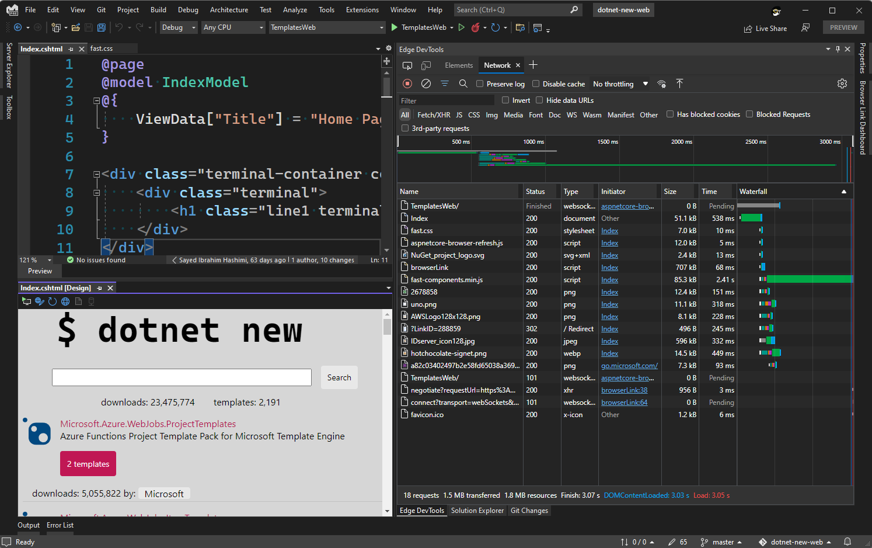
Task: Click the Save All toolbar icon
Action: [102, 27]
